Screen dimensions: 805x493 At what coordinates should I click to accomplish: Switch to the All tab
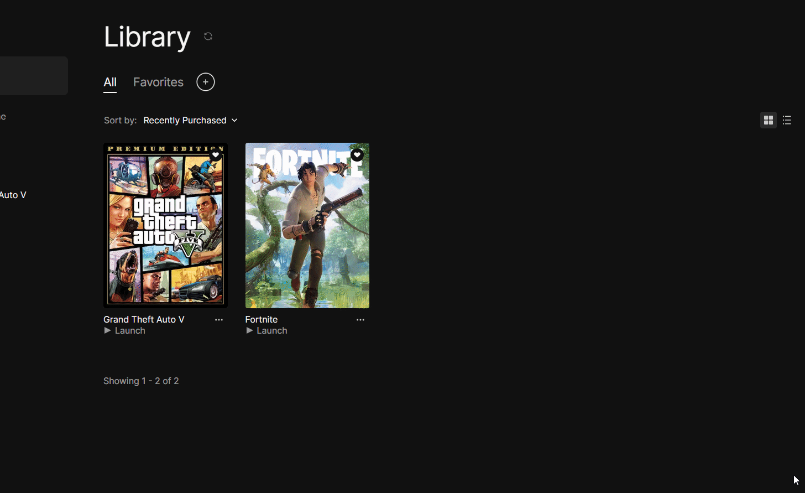click(110, 82)
